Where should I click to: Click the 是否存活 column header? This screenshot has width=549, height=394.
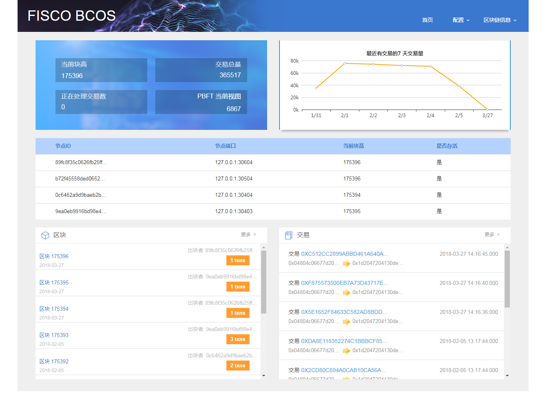tap(447, 146)
